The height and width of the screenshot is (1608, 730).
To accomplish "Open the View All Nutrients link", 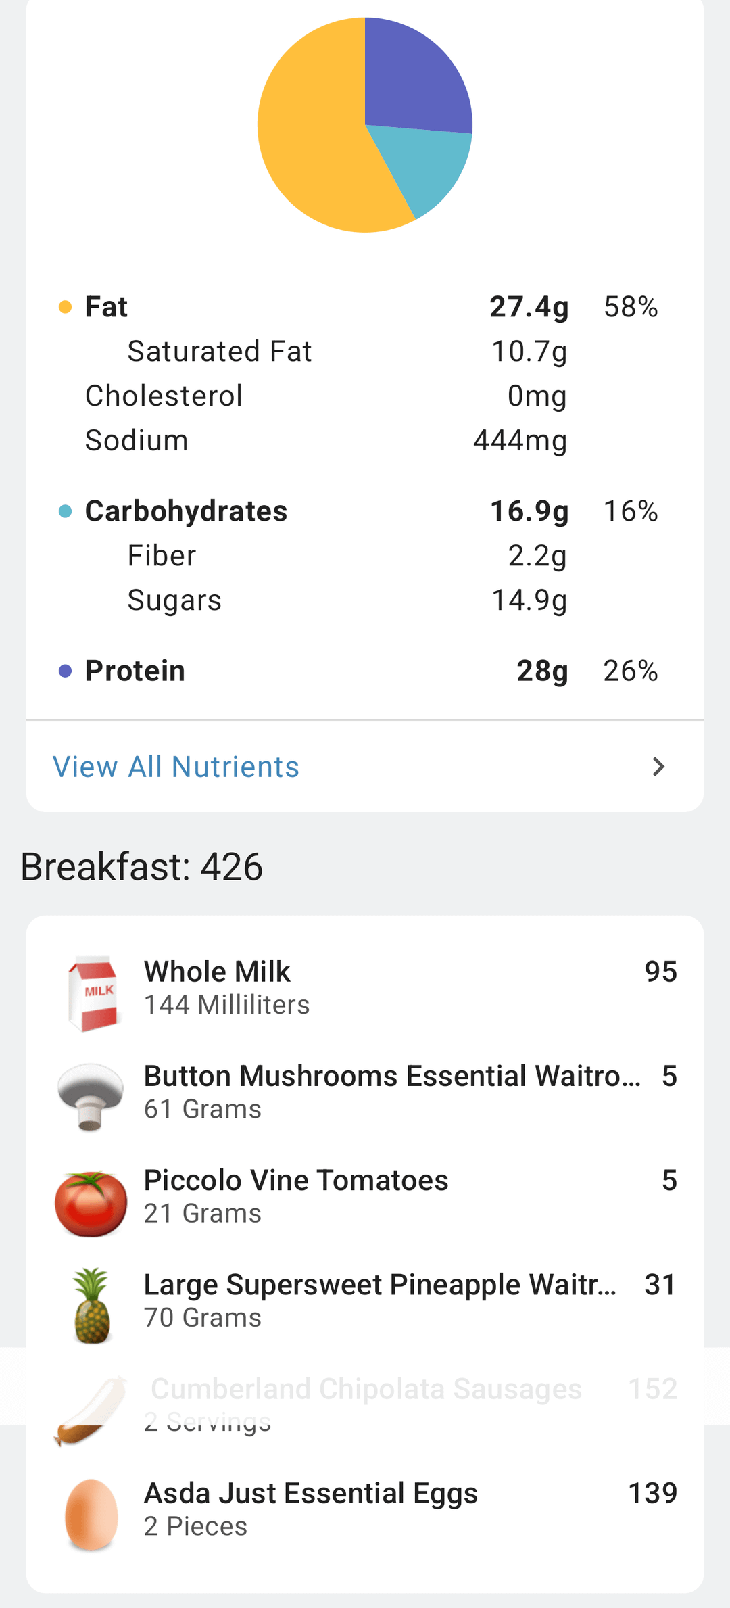I will pyautogui.click(x=176, y=767).
